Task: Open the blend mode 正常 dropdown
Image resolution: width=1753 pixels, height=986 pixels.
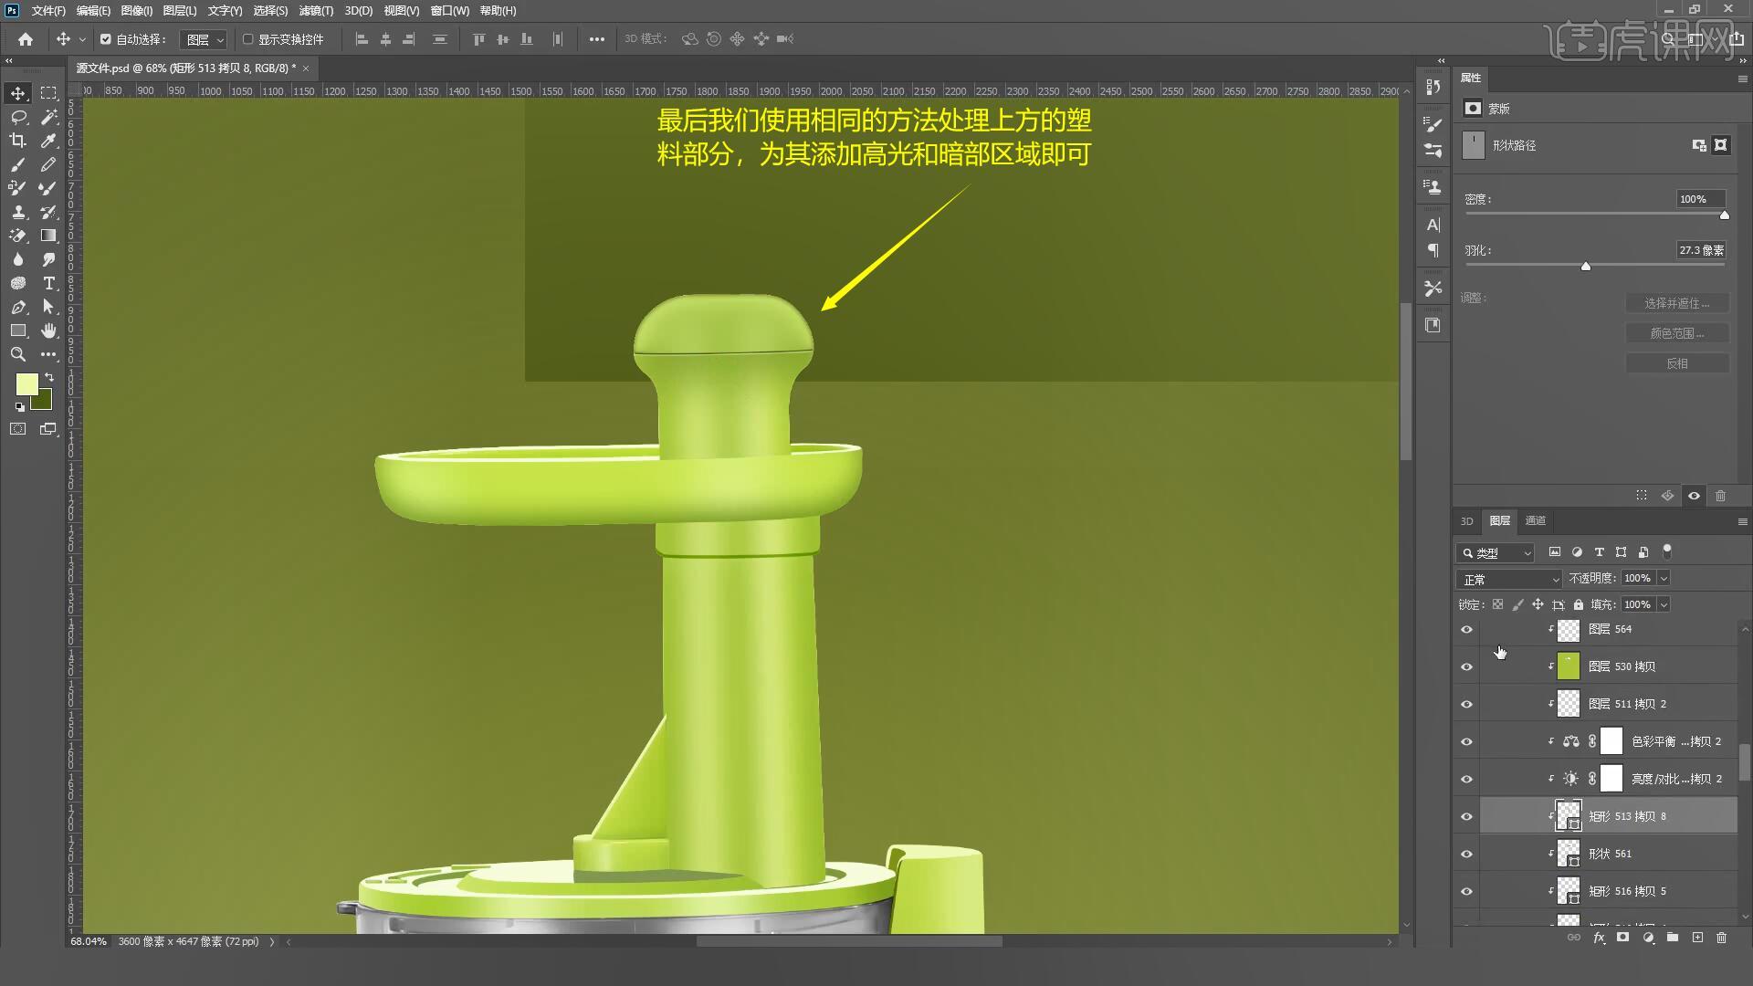Action: click(1509, 579)
